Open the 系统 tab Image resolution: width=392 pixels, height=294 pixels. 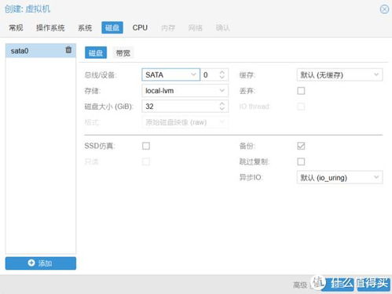click(85, 27)
